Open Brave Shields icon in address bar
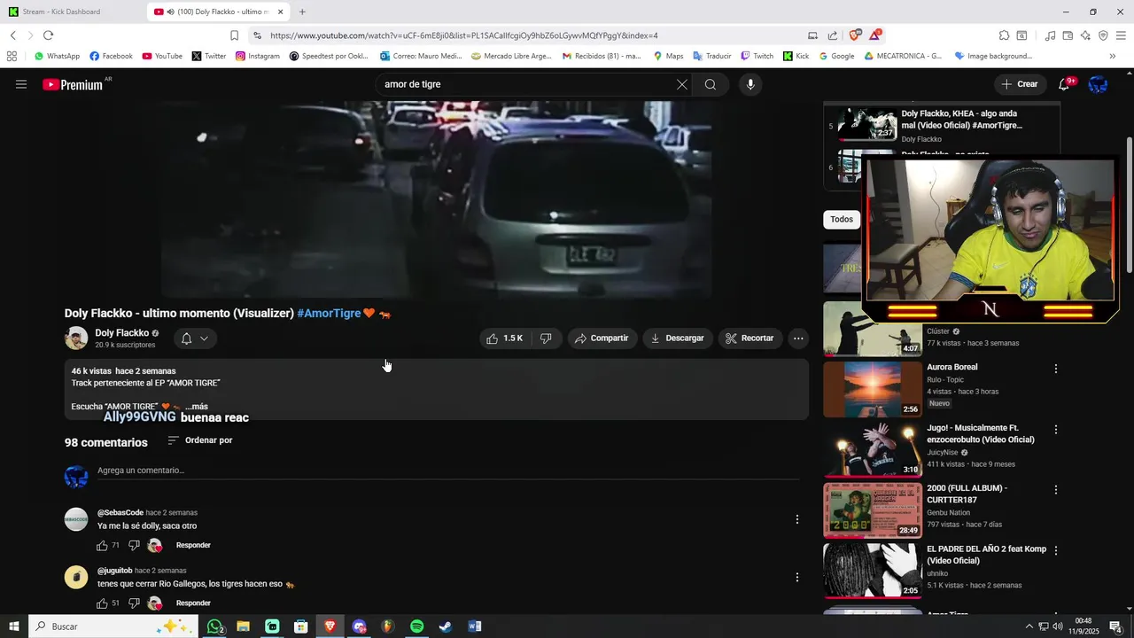 [x=855, y=35]
